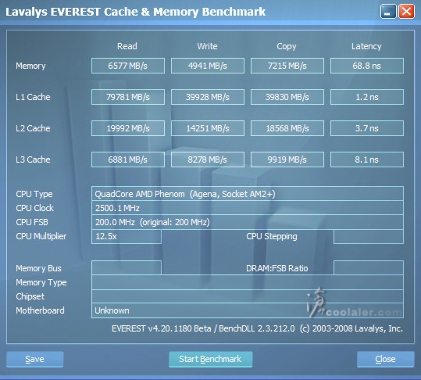This screenshot has width=421, height=380.
Task: Click the empty CPU Stepping field
Action: (369, 236)
